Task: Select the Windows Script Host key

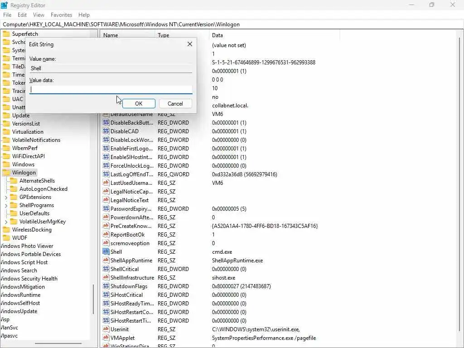Action: point(24,262)
